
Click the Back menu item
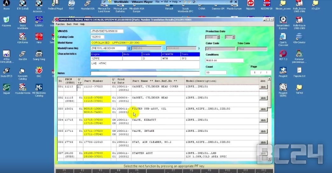[x=69, y=24]
